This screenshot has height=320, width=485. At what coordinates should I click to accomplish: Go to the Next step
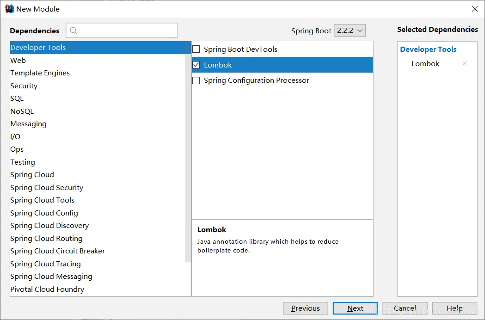tap(355, 308)
